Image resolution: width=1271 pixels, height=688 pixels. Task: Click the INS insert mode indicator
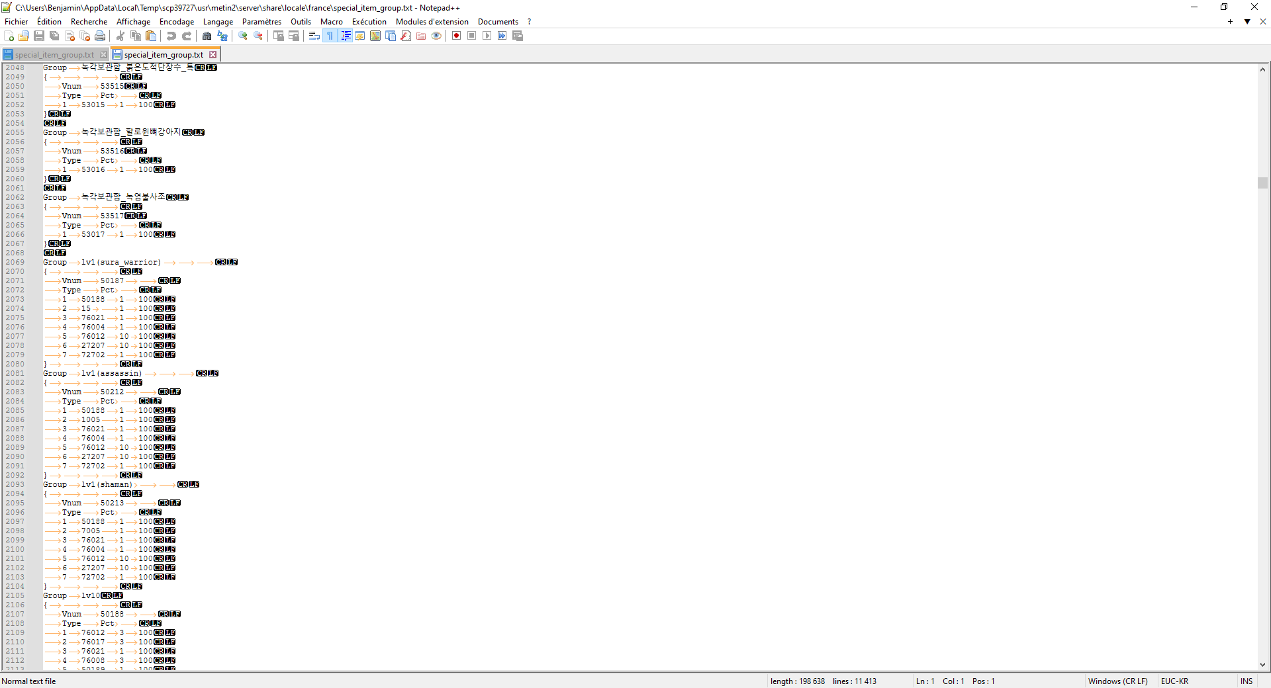(x=1247, y=681)
